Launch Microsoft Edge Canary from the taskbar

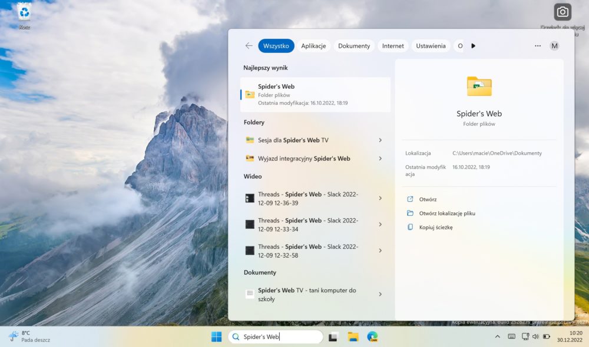(x=372, y=337)
